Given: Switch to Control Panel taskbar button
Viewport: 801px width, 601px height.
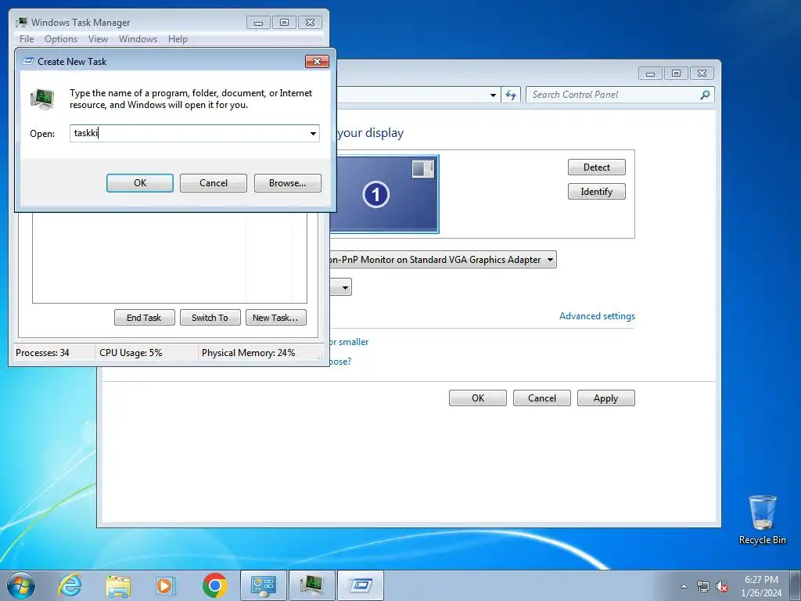Looking at the screenshot, I should [x=264, y=585].
